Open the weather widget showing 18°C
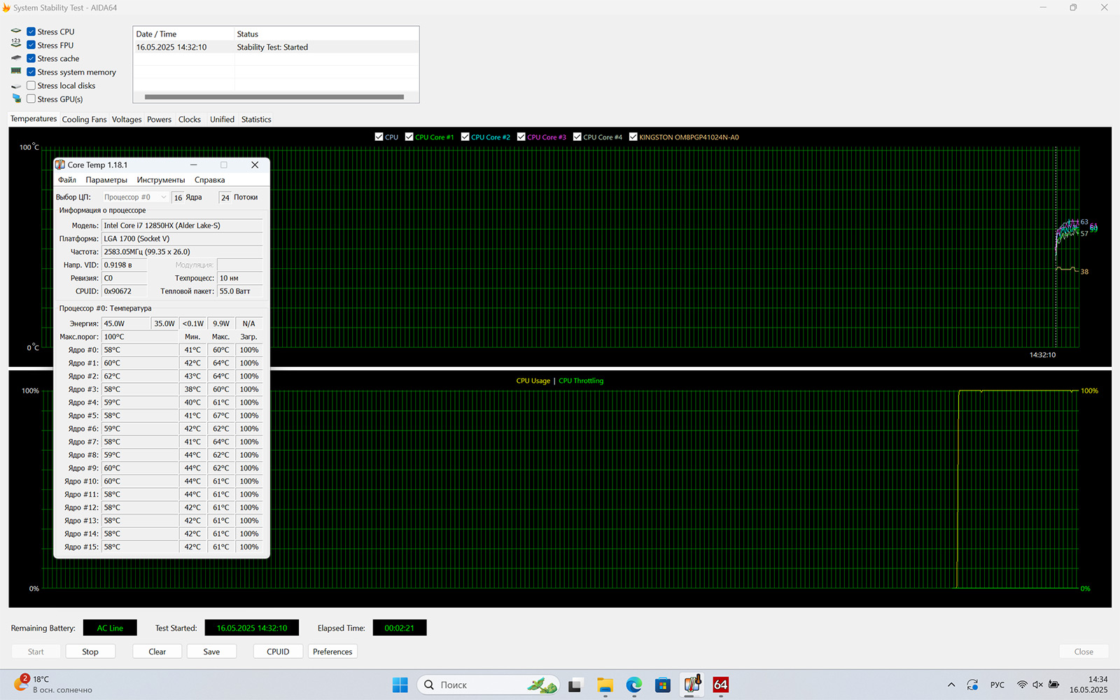This screenshot has height=700, width=1120. pos(53,685)
